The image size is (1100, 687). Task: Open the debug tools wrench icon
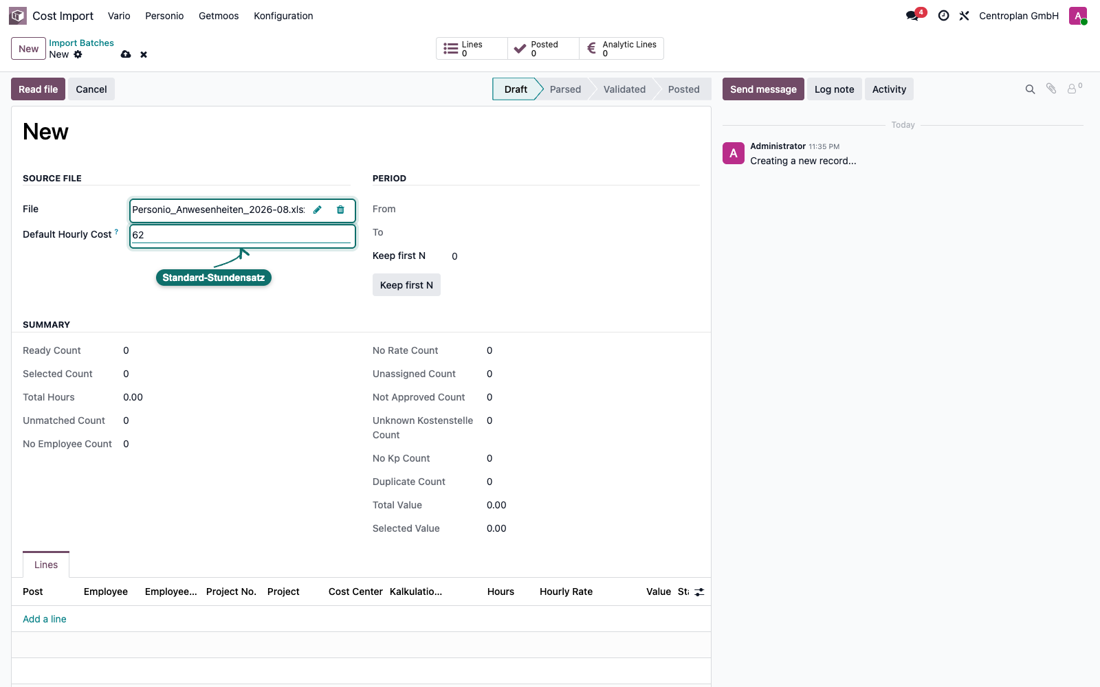pos(965,16)
